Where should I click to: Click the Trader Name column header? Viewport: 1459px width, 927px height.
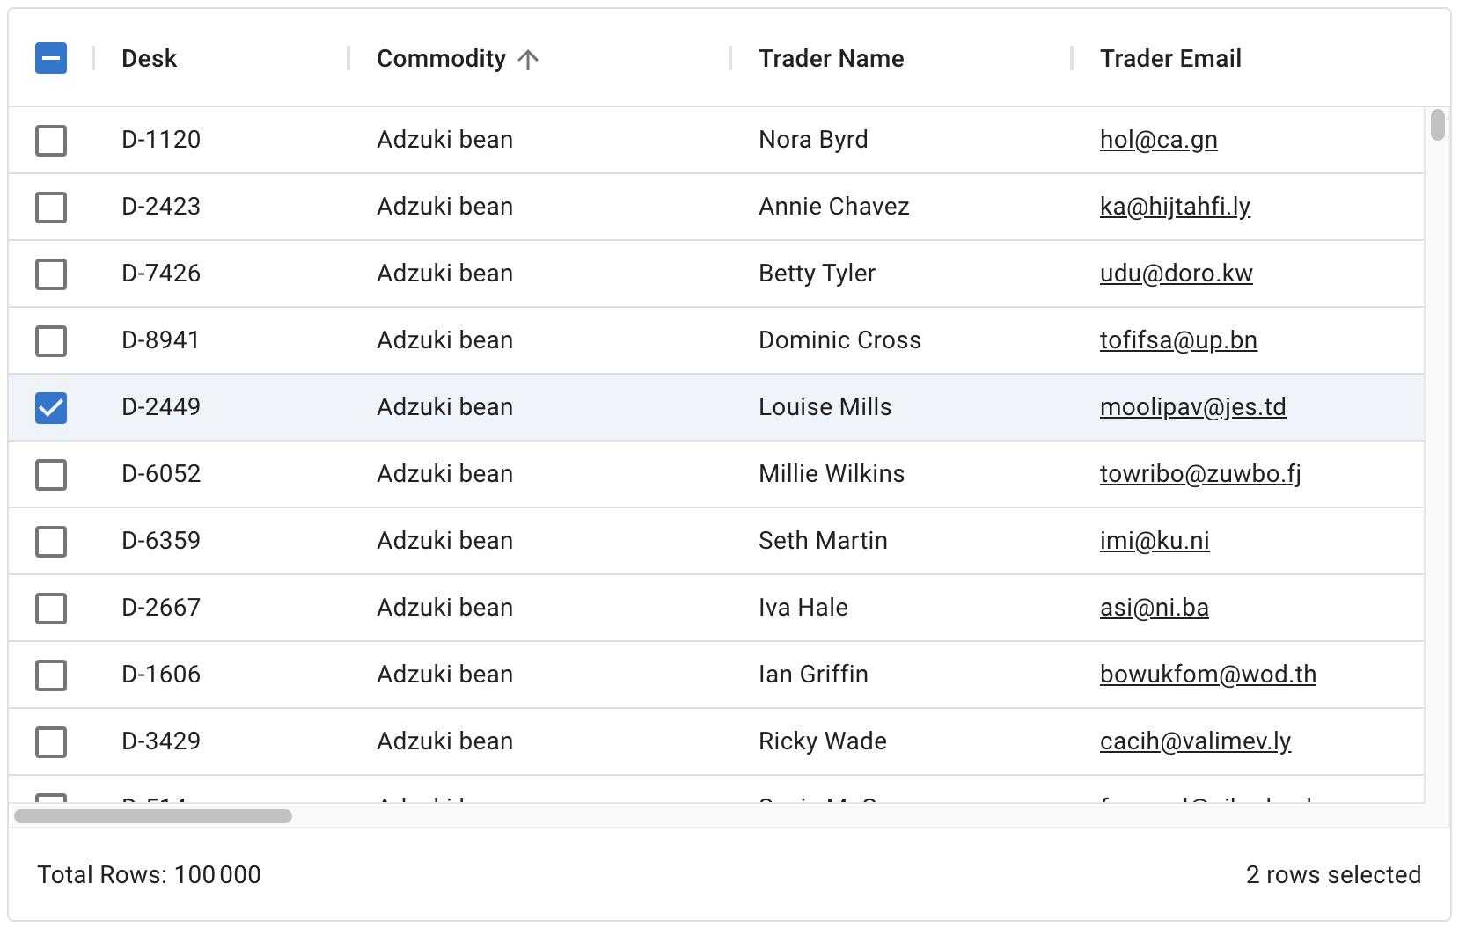coord(831,59)
